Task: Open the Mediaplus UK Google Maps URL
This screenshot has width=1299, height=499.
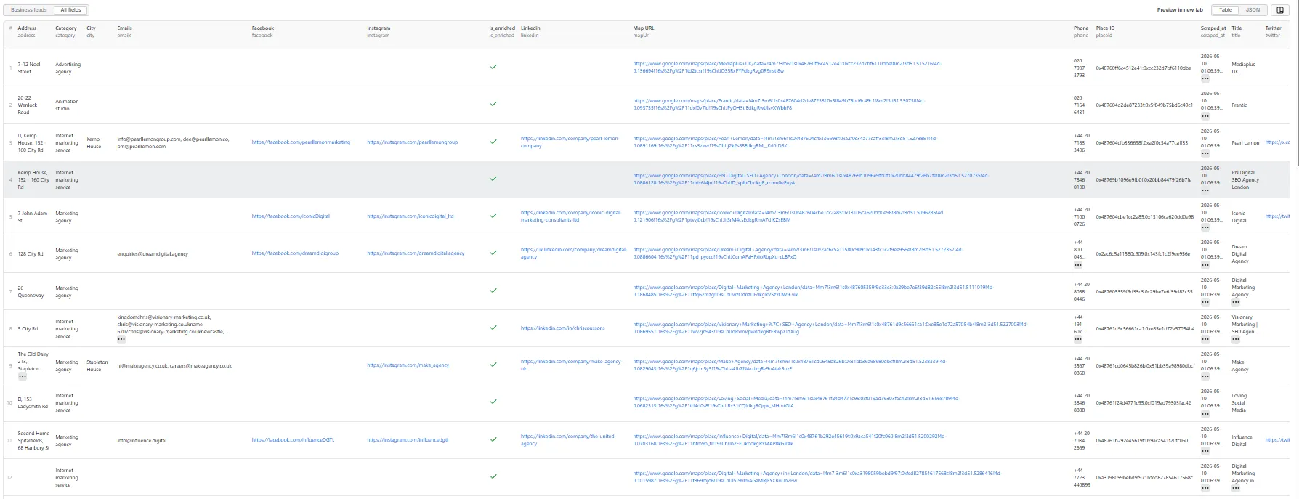Action: (786, 68)
